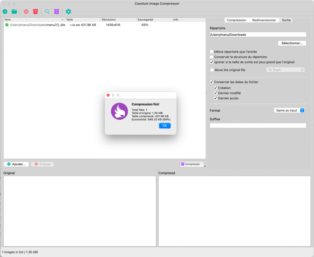
Task: Click the red remove item toolbar icon
Action: click(26, 12)
